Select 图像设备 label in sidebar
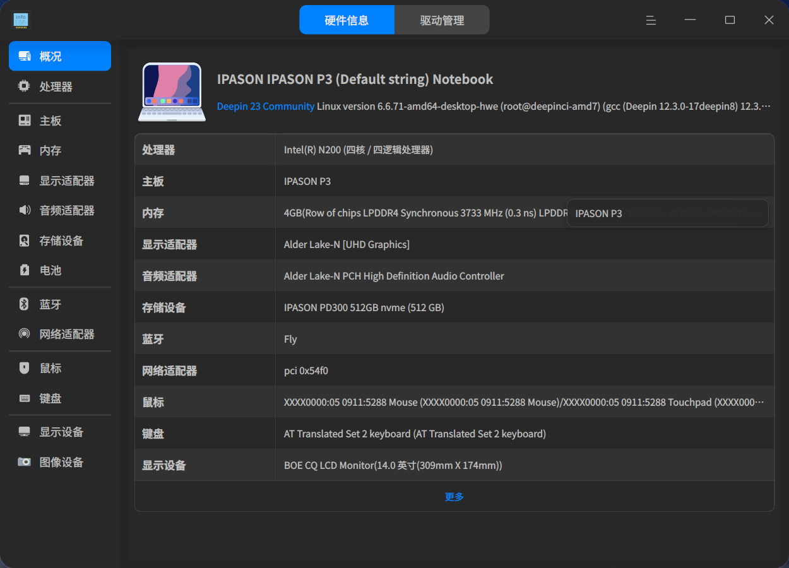 (x=61, y=462)
